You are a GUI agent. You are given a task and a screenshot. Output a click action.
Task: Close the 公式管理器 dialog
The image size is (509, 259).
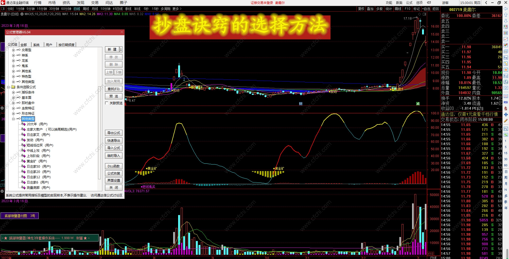pos(122,32)
